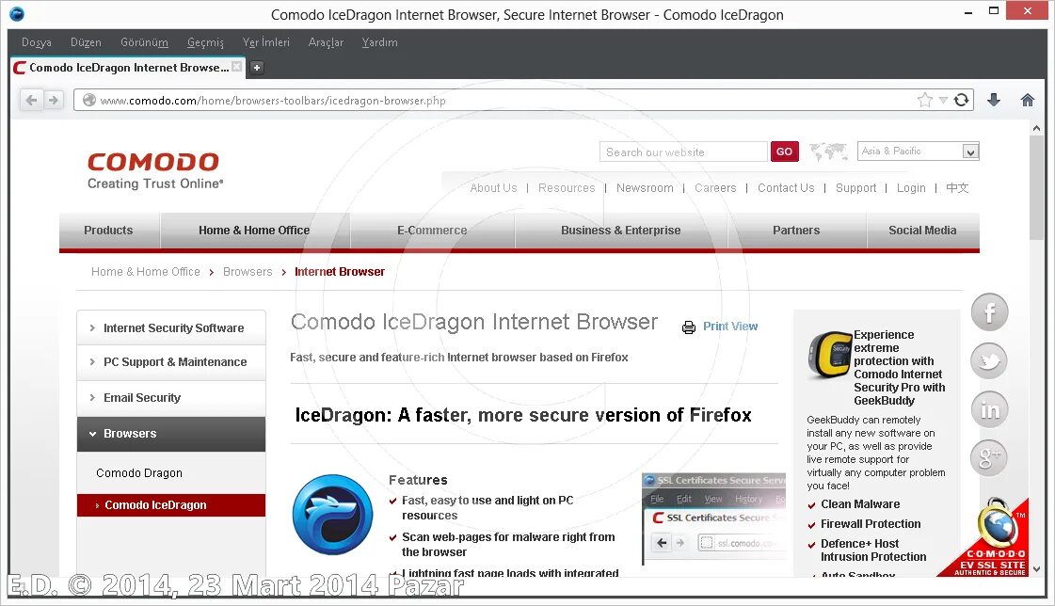Screen dimensions: 1055x606
Task: Click the IceDragon app icon in title bar
Action: (17, 13)
